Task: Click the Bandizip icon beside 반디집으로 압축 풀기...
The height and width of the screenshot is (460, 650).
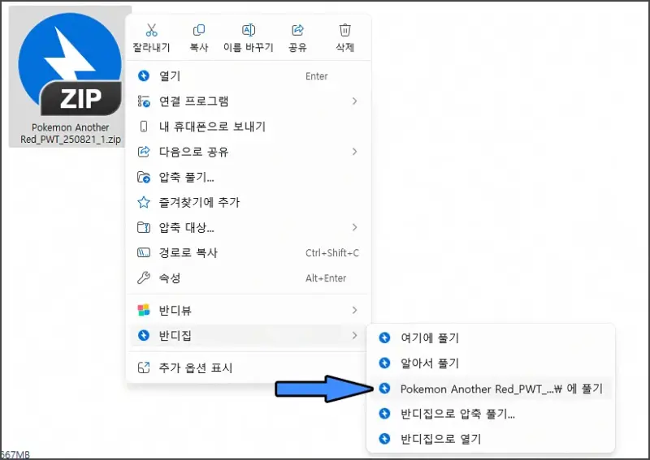Action: click(x=384, y=414)
